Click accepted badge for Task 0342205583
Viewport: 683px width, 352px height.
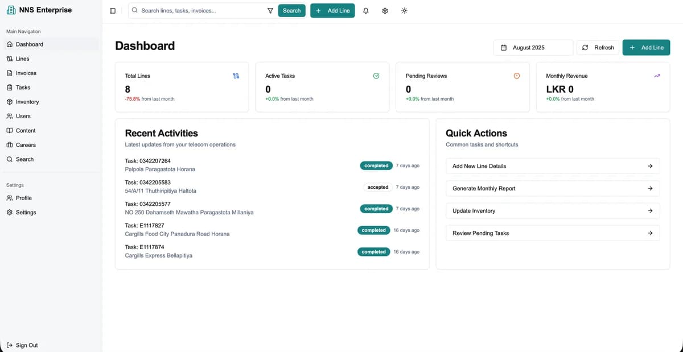click(x=378, y=187)
